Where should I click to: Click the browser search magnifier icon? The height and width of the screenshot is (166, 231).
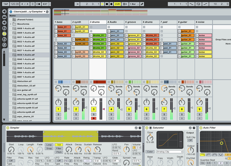(47, 12)
